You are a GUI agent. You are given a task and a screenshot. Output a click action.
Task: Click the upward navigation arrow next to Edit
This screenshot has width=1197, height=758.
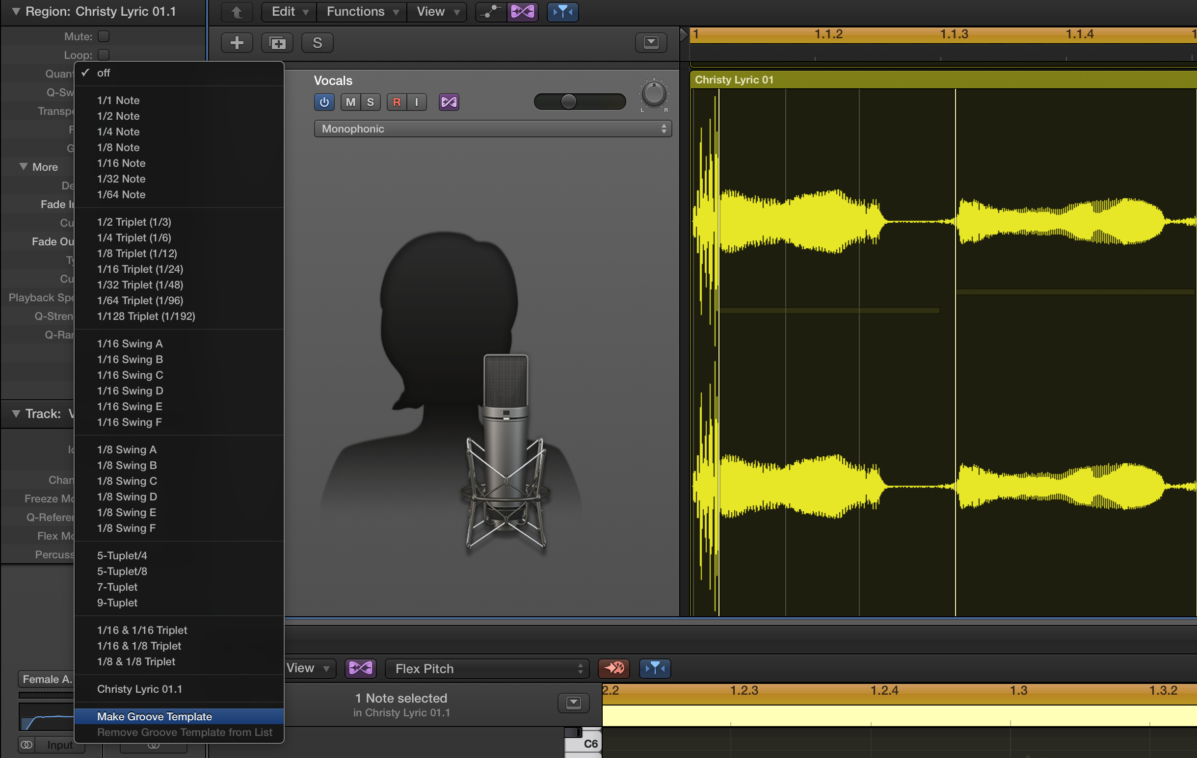tap(237, 11)
